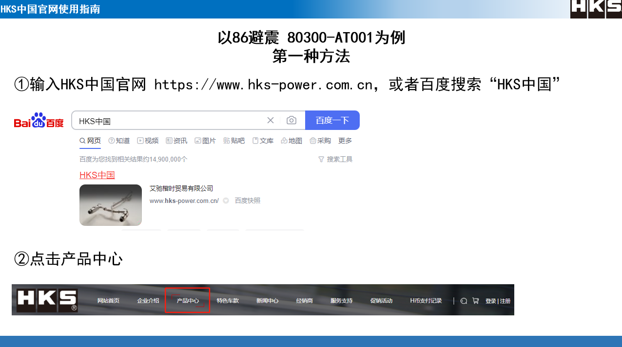
Task: Open the HKS中国 search result link
Action: [x=97, y=175]
